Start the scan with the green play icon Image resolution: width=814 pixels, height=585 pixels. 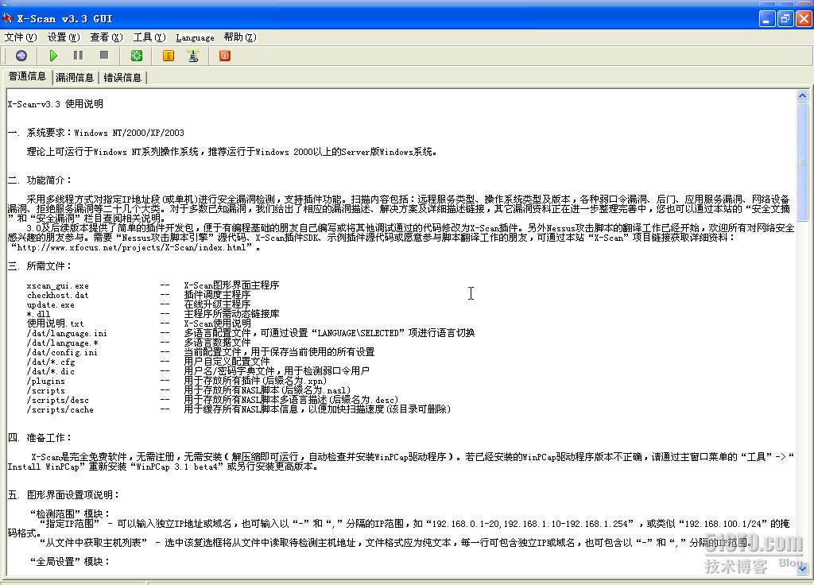tap(53, 56)
